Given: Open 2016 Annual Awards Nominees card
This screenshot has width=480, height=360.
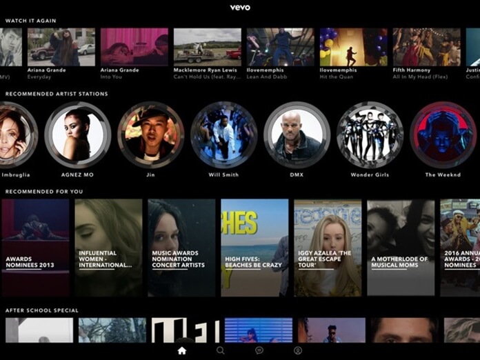Looking at the screenshot, I should coord(460,248).
